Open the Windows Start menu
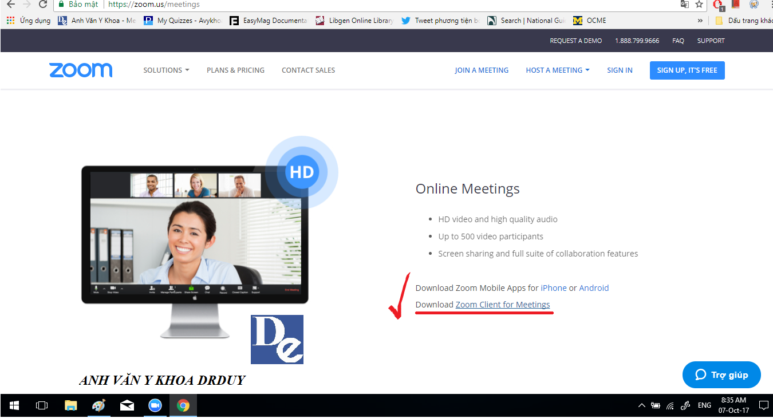This screenshot has height=418, width=773. tap(14, 405)
